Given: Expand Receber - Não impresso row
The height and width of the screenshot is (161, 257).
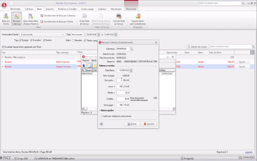Looking at the screenshot, I should (2, 57).
